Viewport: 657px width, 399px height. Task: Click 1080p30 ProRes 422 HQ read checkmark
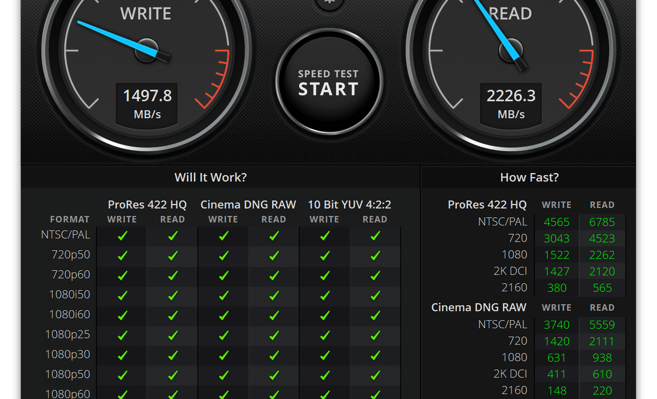172,355
